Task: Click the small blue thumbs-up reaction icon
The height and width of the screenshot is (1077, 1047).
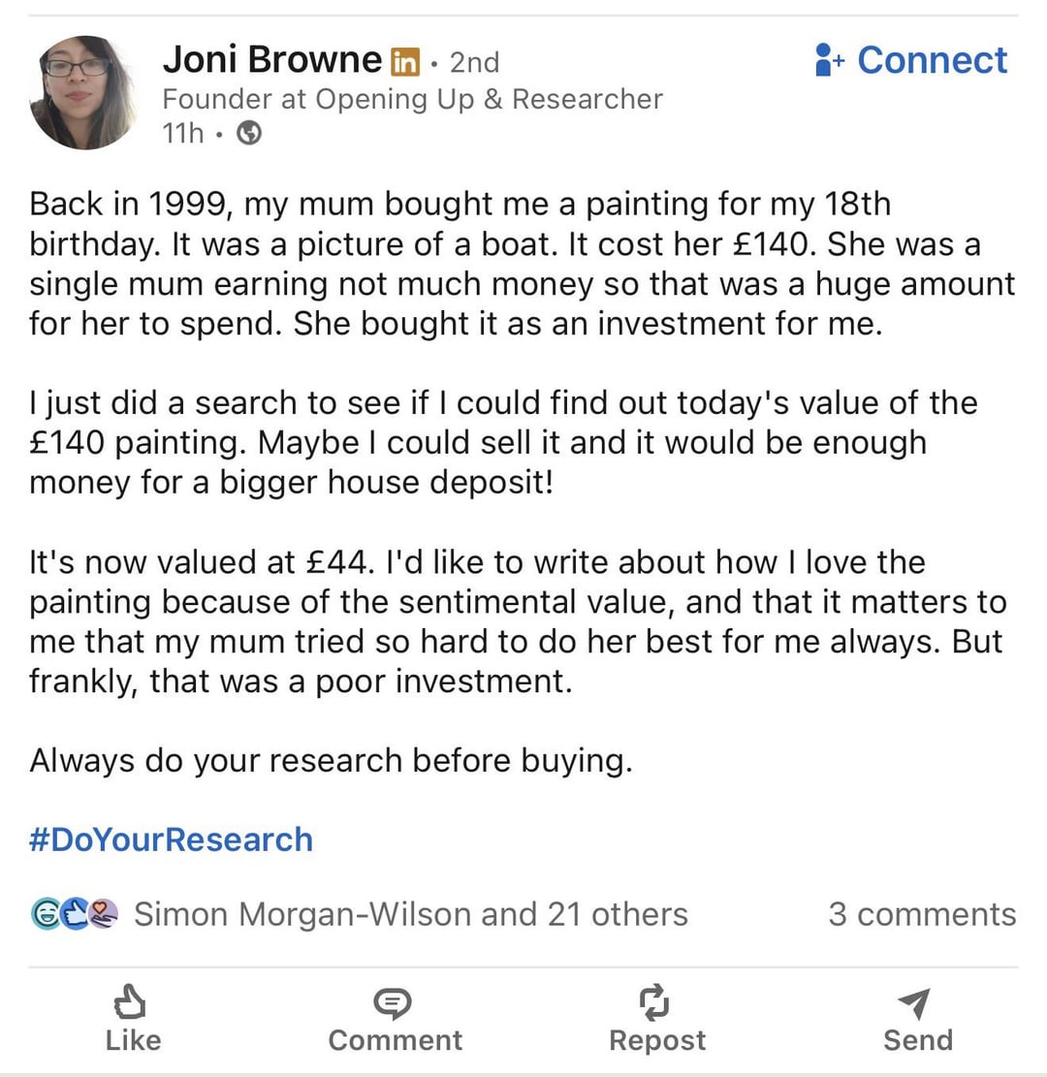Action: [x=74, y=913]
